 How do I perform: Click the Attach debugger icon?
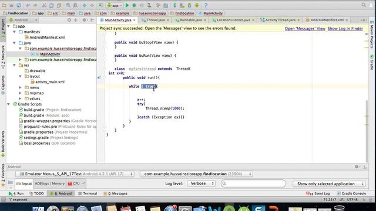(x=149, y=5)
